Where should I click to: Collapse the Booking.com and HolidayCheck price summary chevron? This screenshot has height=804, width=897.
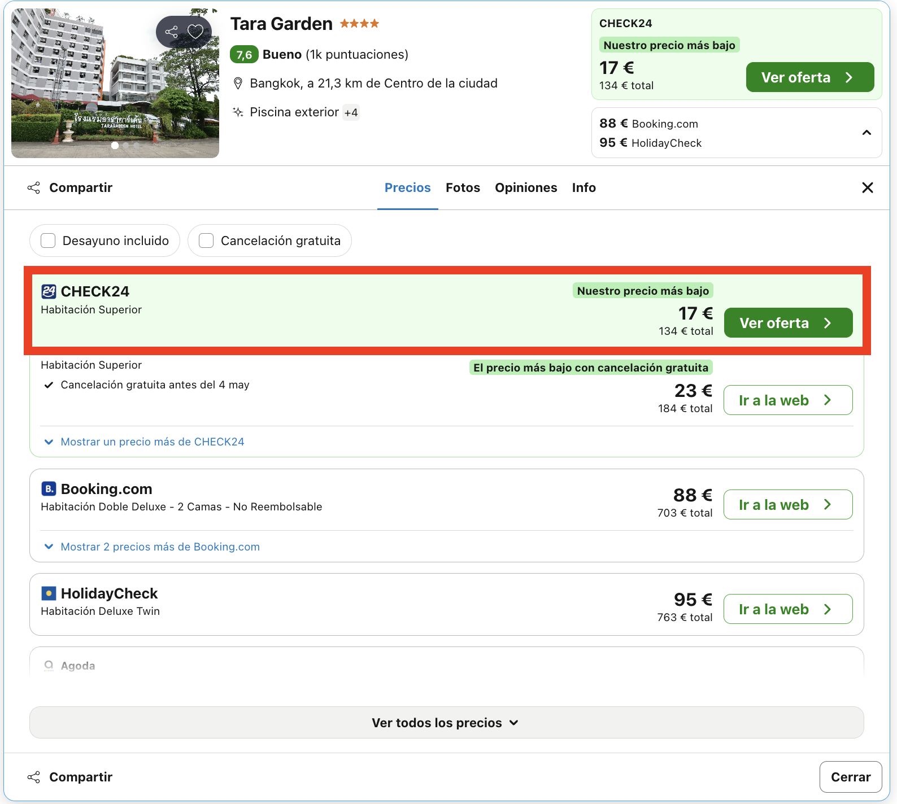pyautogui.click(x=866, y=133)
